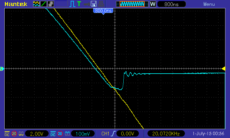Screen dimensions: 230x138
Task: Click the pulse waveform icon
Action: pos(72,4)
